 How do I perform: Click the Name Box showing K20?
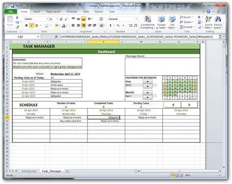[x=21, y=37]
